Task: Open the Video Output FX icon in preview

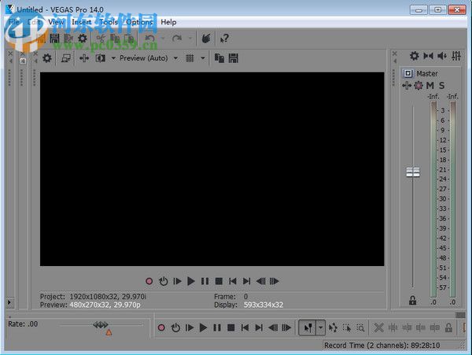Action: pos(84,58)
